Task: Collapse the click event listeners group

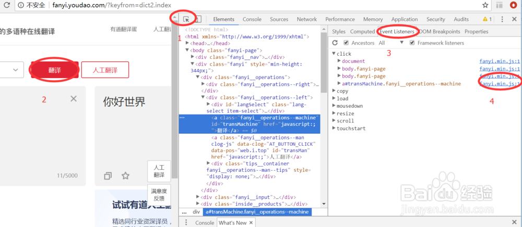Action: [x=334, y=54]
